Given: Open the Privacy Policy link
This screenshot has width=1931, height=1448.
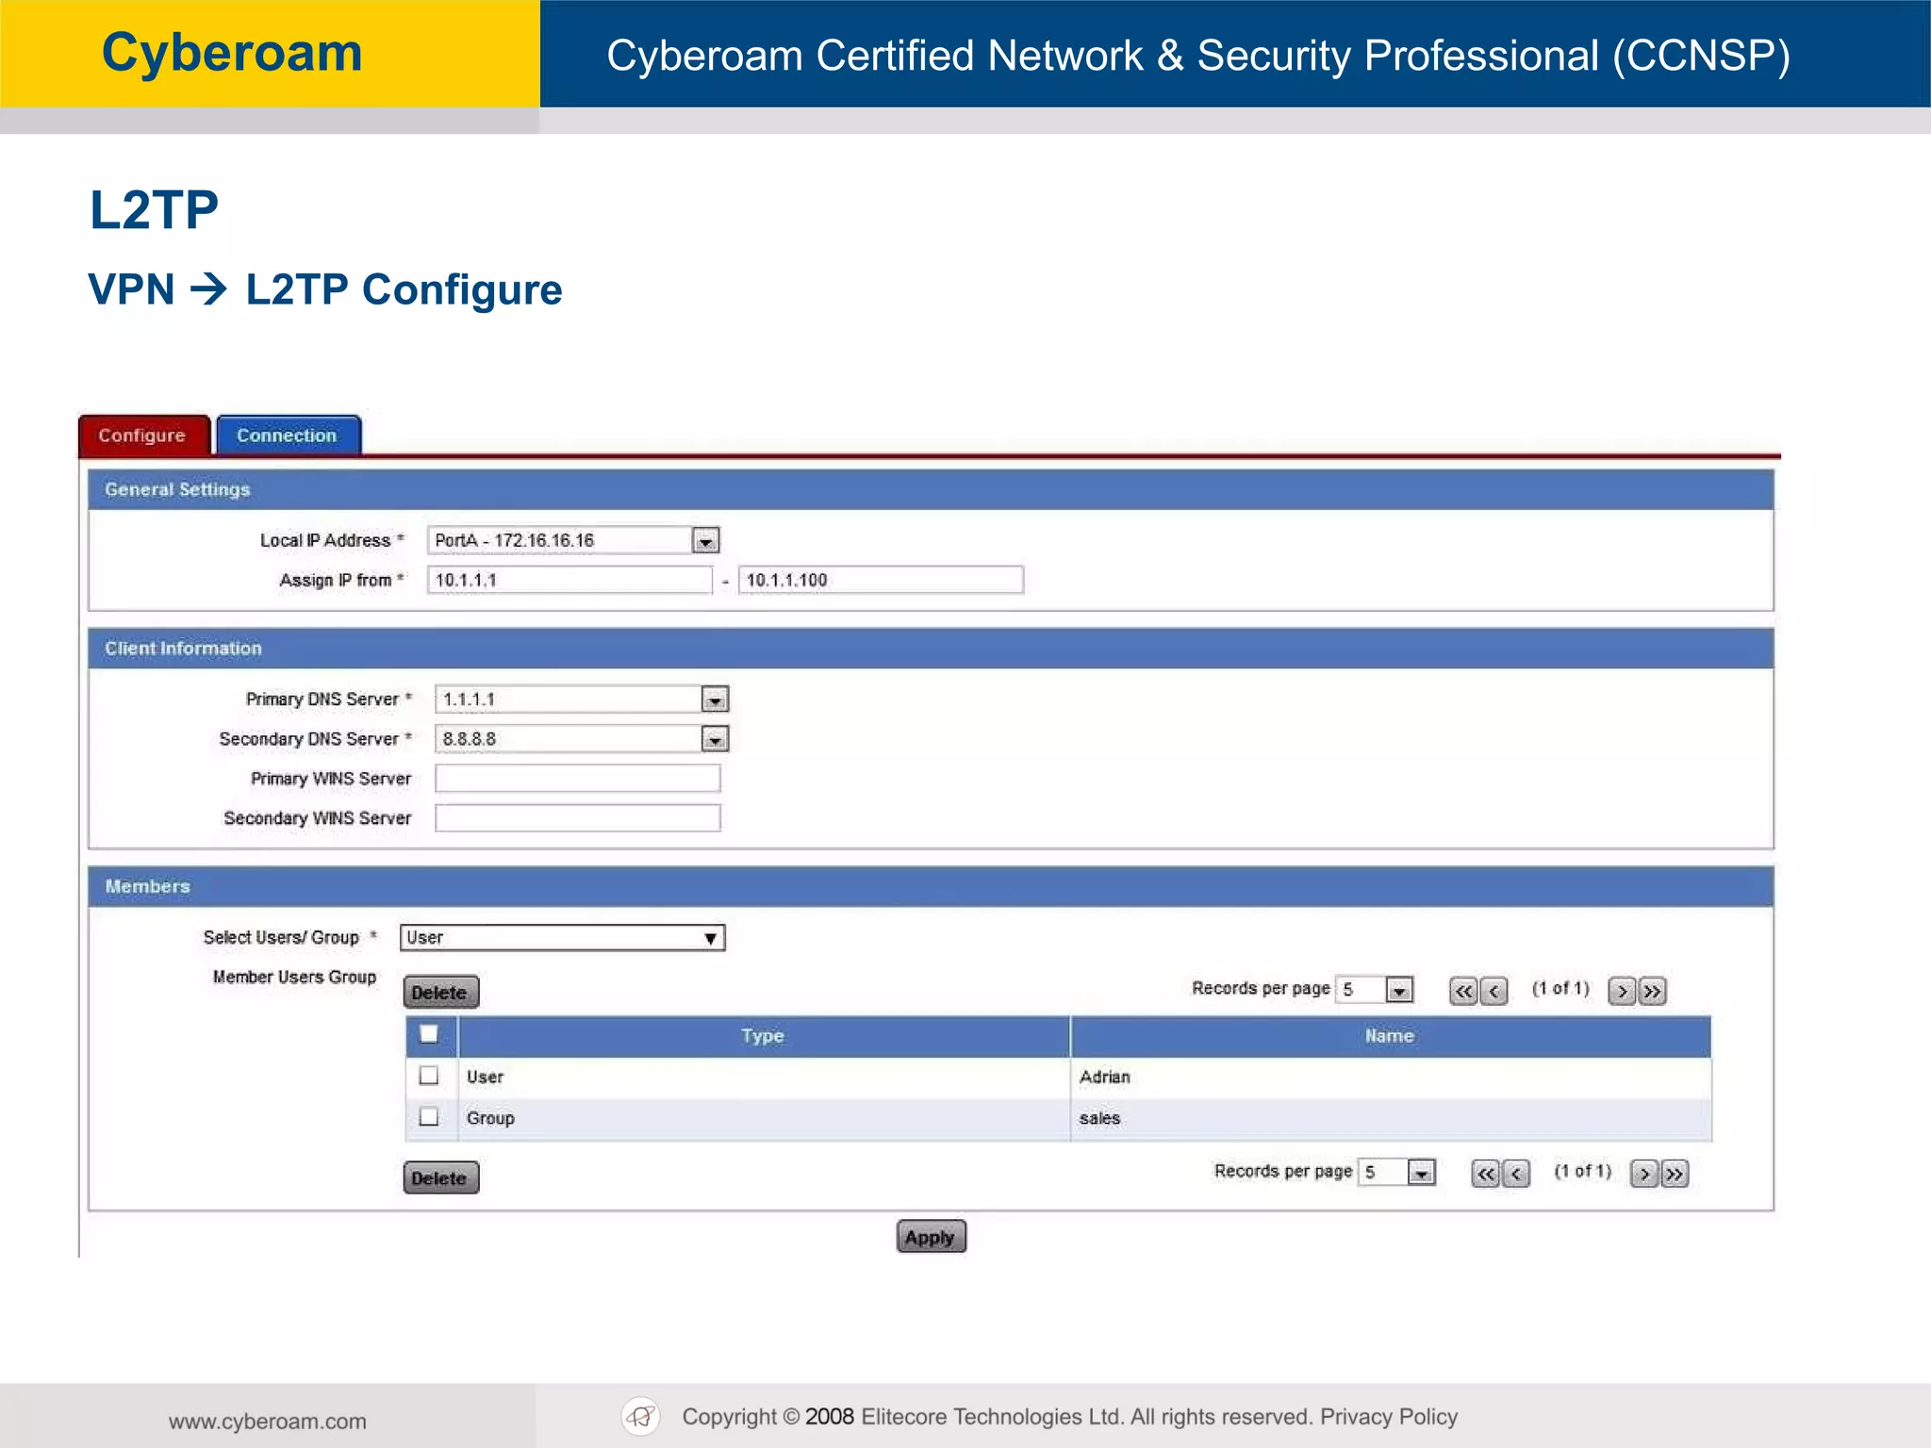Looking at the screenshot, I should click(1389, 1417).
